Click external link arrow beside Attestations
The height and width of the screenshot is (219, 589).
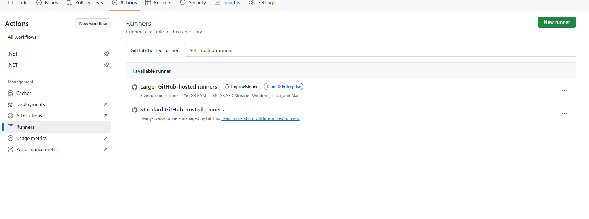pos(106,116)
